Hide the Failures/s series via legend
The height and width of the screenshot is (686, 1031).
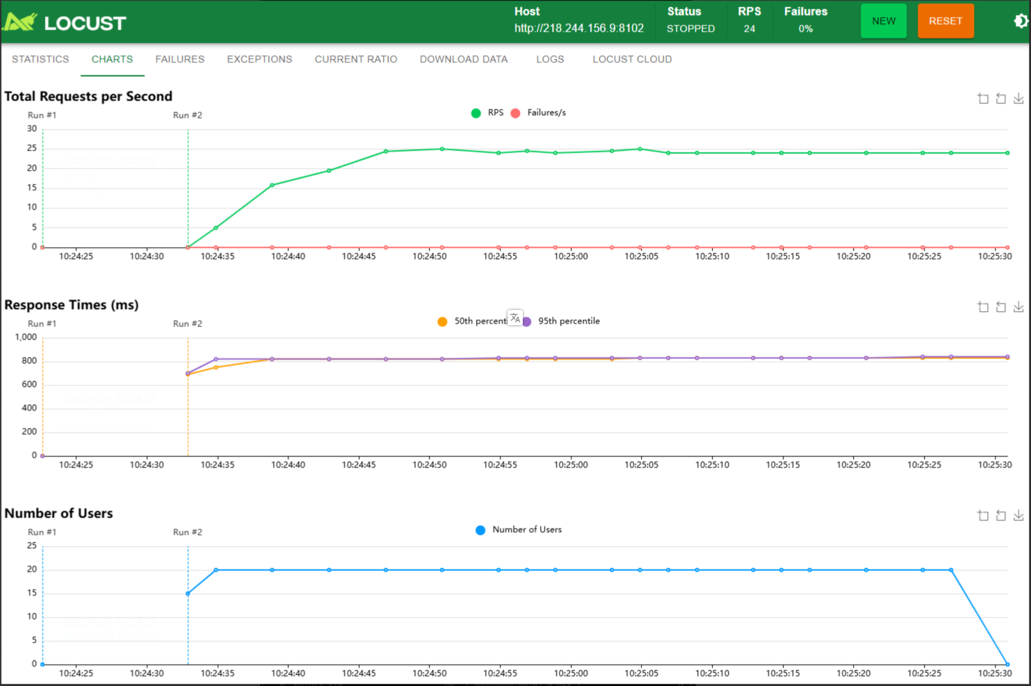(x=539, y=113)
